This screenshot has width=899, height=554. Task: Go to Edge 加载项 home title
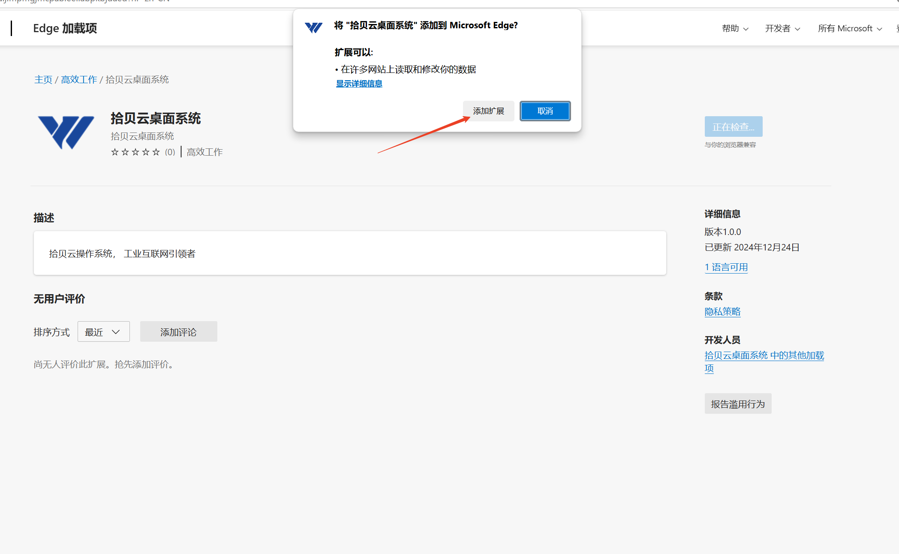tap(65, 28)
